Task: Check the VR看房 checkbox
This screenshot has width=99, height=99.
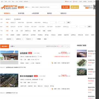Action: pos(36,39)
